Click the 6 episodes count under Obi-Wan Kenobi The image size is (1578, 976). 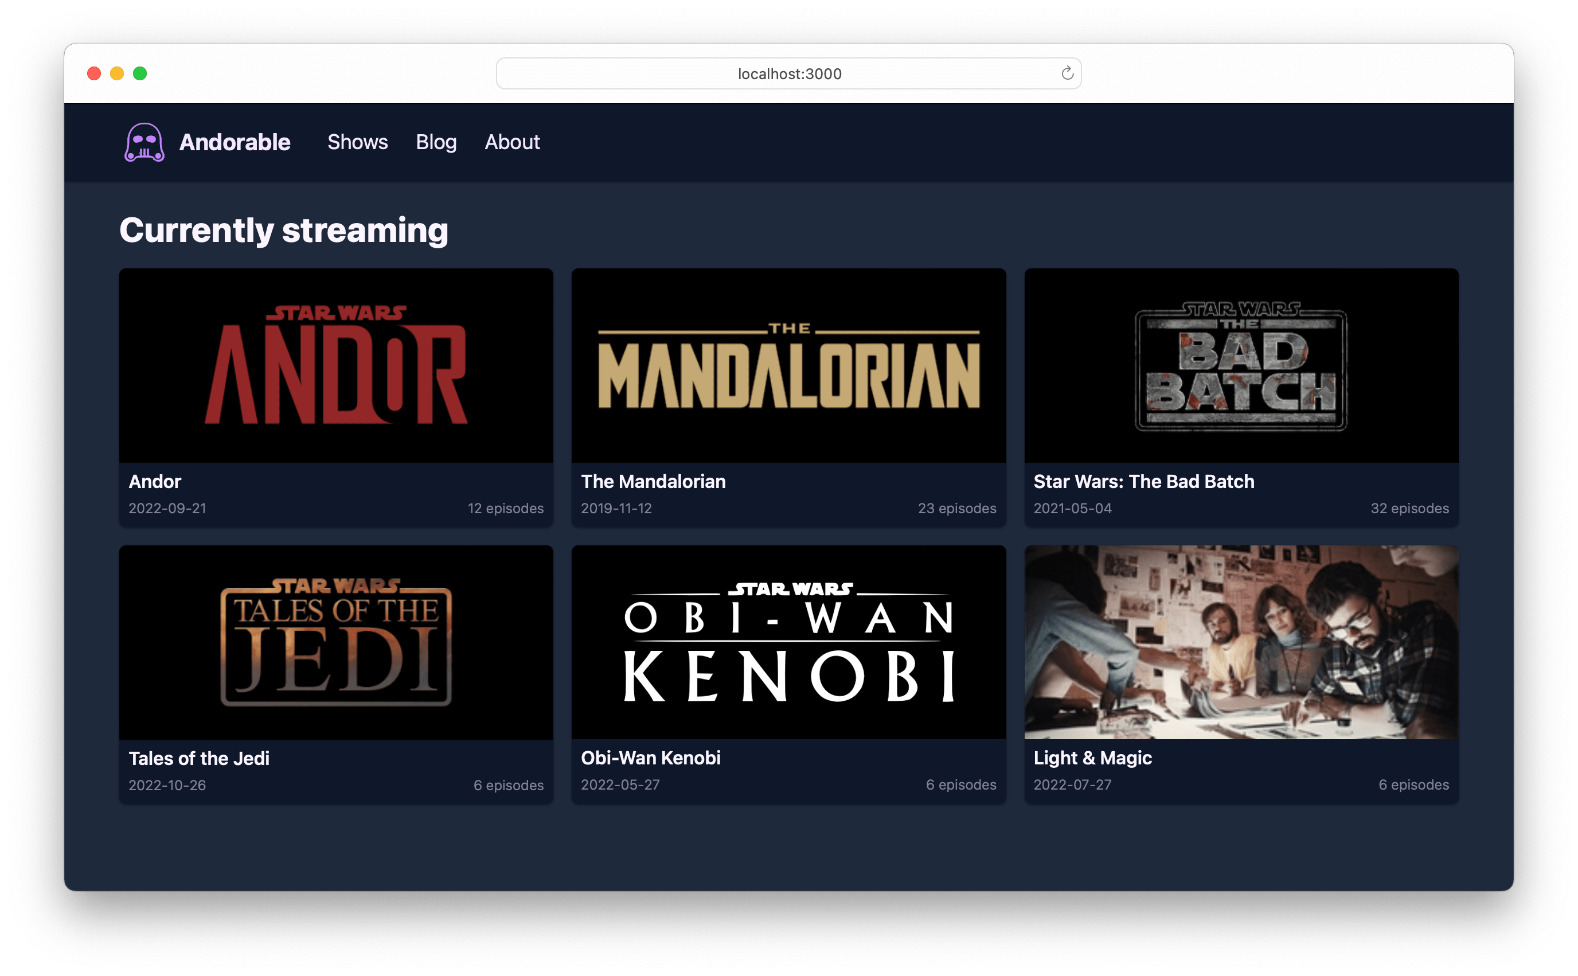coord(961,785)
